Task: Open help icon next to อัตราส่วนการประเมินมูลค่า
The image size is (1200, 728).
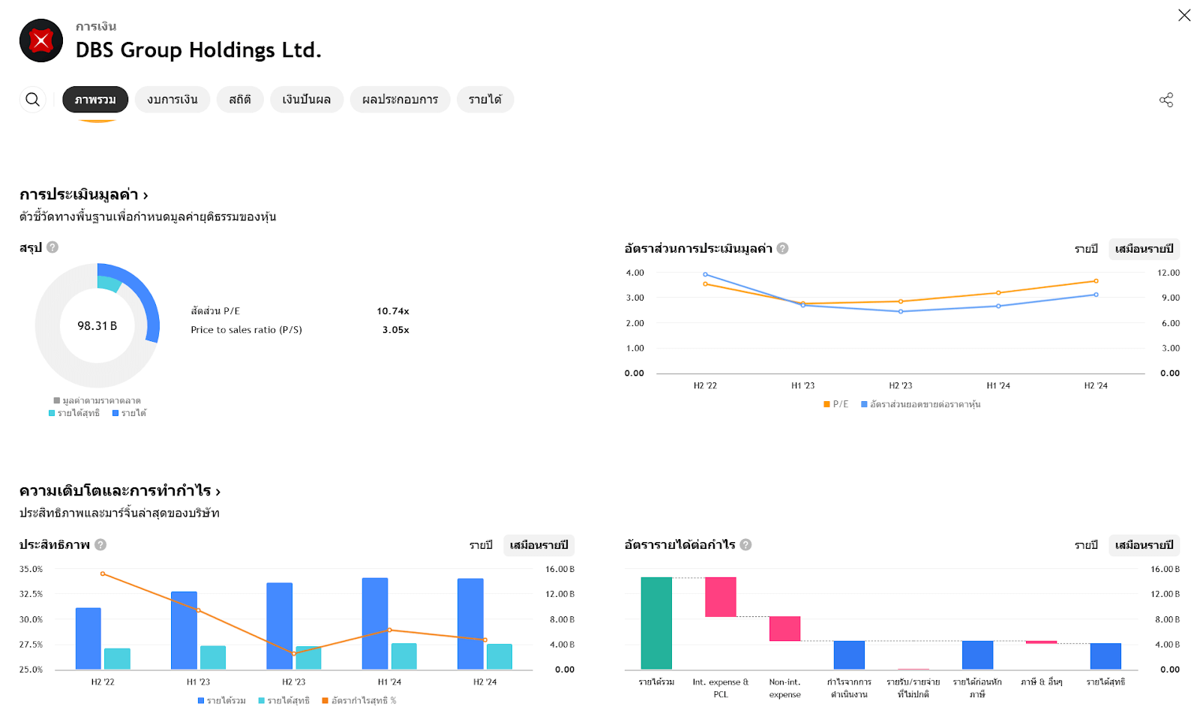Action: [782, 248]
